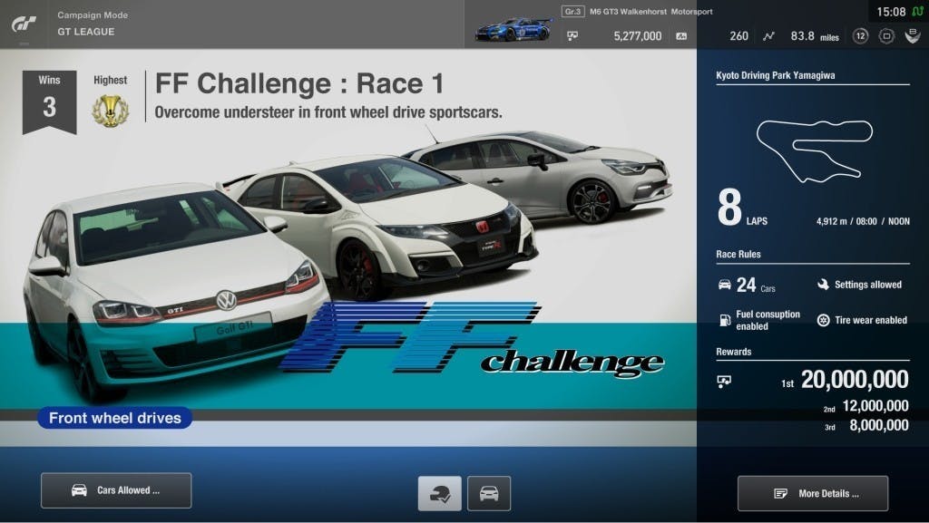Open More Details for the race
This screenshot has height=523, width=929.
813,494
